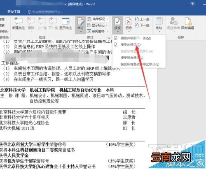Choose 接受所有更改并停止修订(S) from menu
Viewport: 206px width, 169px height.
coord(139,64)
